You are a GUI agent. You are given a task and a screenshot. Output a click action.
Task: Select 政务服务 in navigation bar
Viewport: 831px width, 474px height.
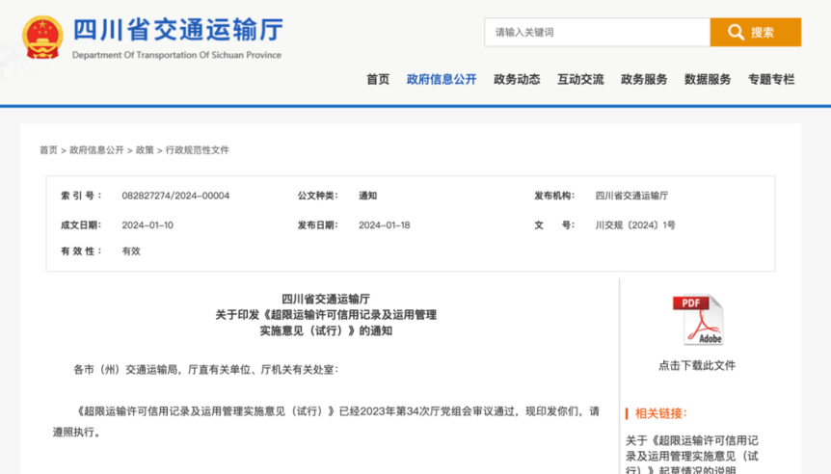click(x=644, y=79)
